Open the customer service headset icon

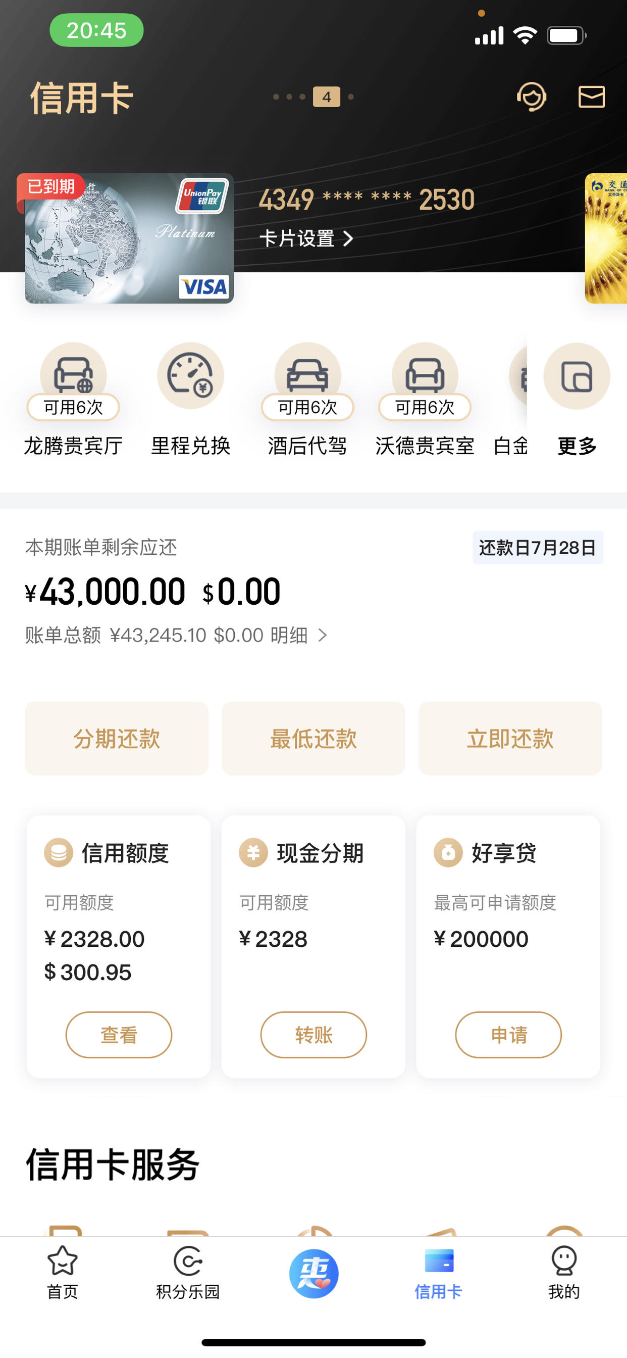531,97
